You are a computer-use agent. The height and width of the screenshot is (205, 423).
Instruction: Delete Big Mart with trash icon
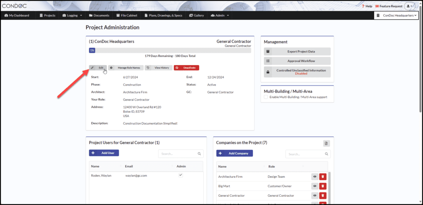coord(323,186)
